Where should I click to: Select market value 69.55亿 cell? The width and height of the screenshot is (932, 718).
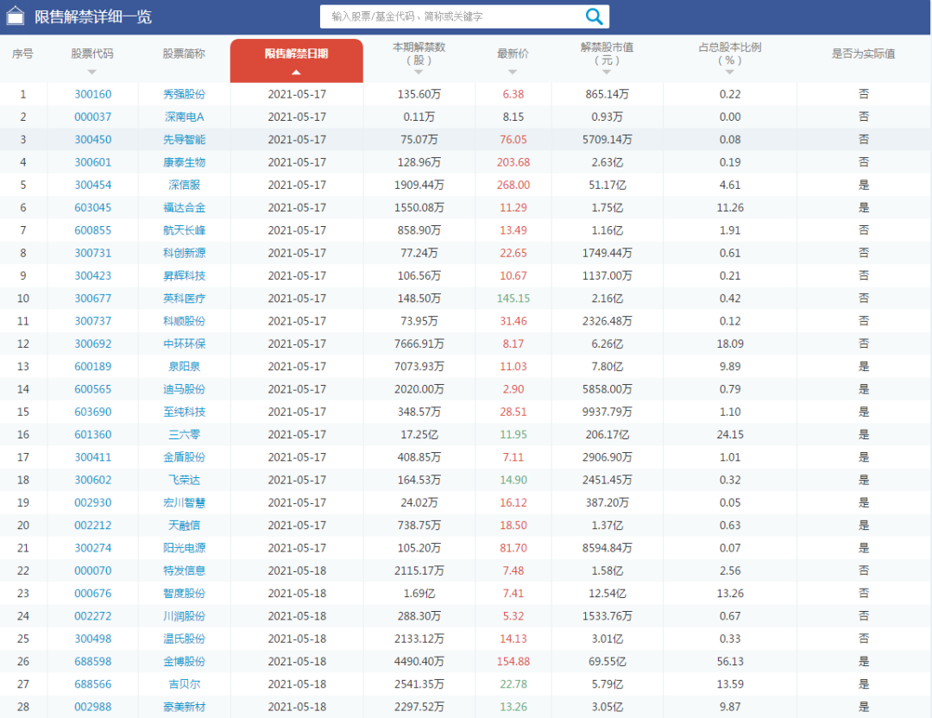coord(607,661)
